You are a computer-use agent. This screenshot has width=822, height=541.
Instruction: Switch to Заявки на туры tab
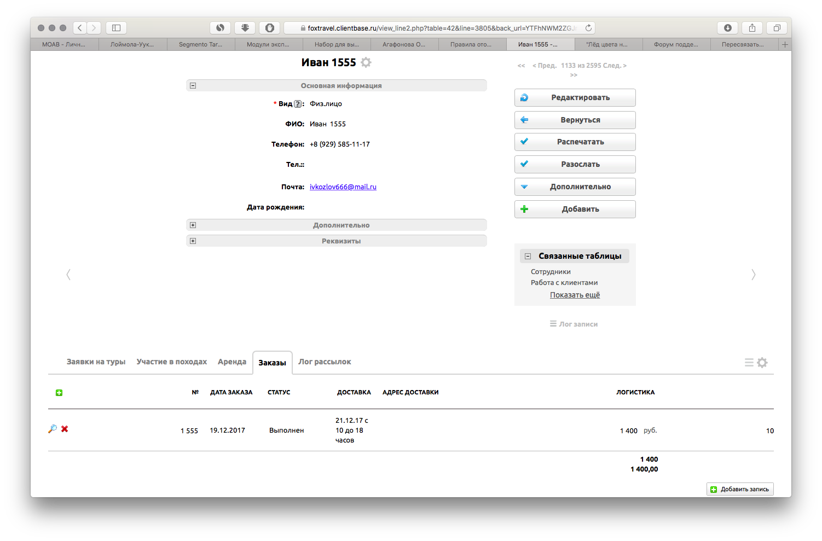tap(96, 362)
